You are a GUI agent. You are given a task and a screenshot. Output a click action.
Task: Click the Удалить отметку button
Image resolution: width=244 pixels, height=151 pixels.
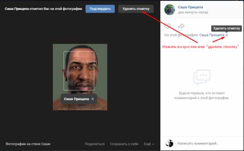[136, 9]
